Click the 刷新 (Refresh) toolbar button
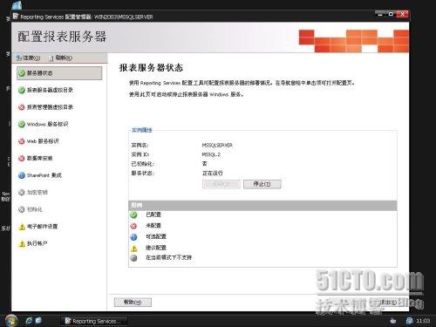Screen dimensions: 436x327 (60, 58)
